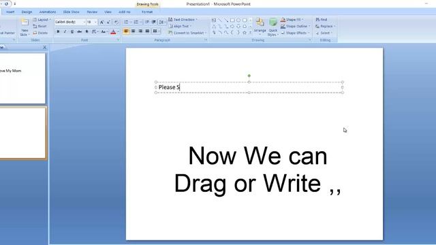
Task: Close the slides pane
Action: pos(44,47)
